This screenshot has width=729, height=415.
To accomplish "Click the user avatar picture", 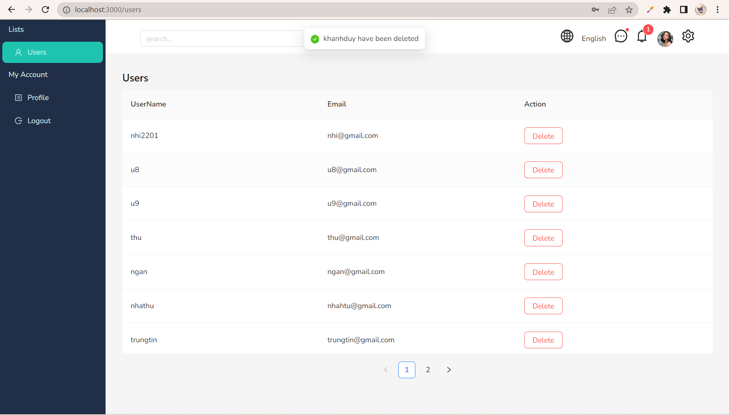I will tap(665, 39).
